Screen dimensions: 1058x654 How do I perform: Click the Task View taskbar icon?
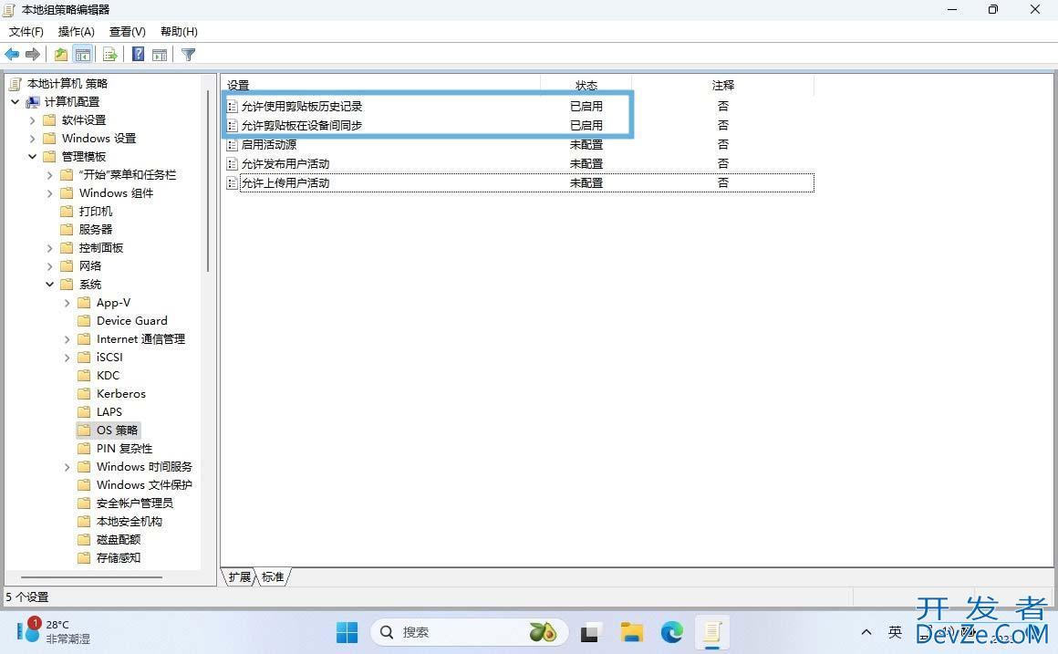(x=590, y=632)
